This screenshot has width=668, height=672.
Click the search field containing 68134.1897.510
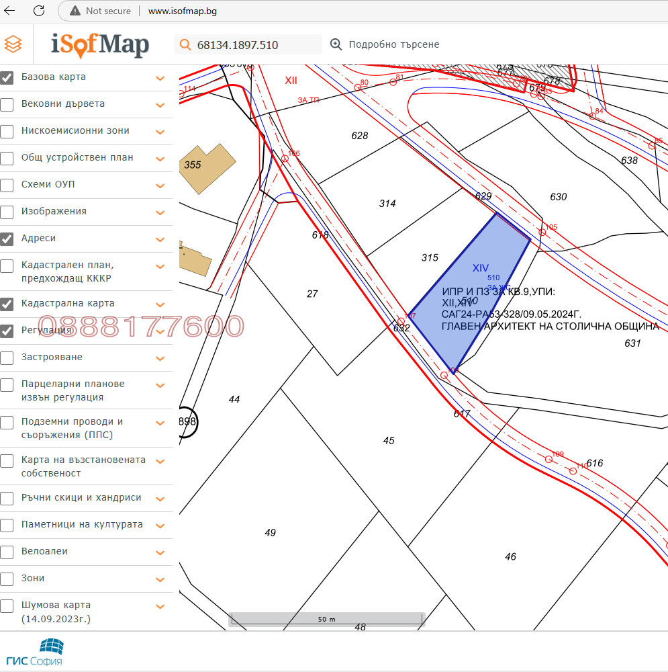(x=255, y=45)
